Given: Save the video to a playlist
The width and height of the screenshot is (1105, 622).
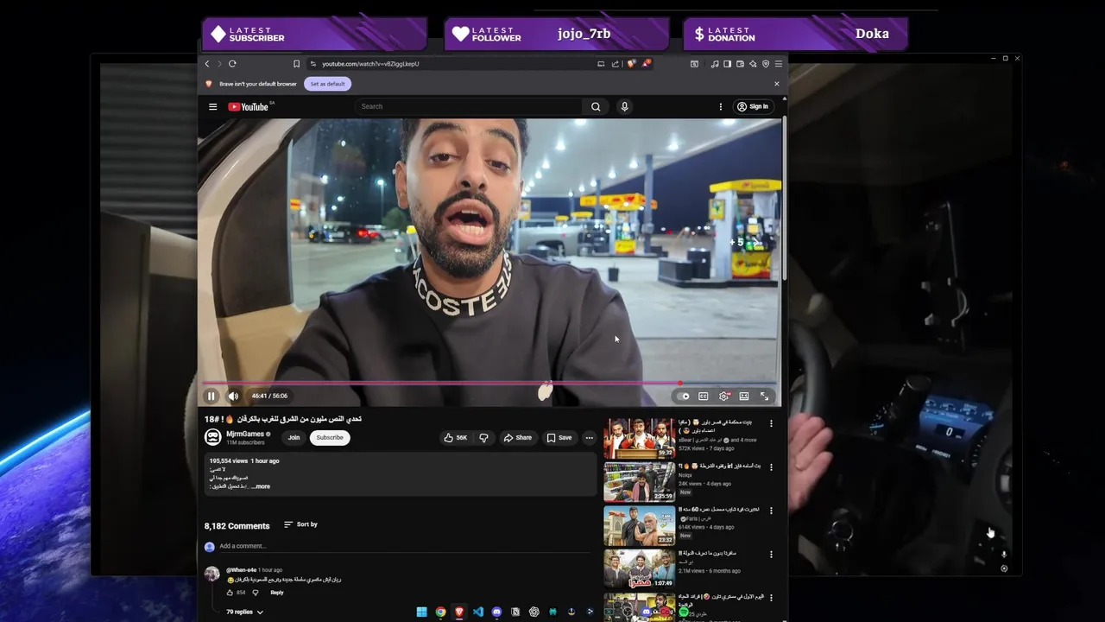Looking at the screenshot, I should (x=559, y=438).
